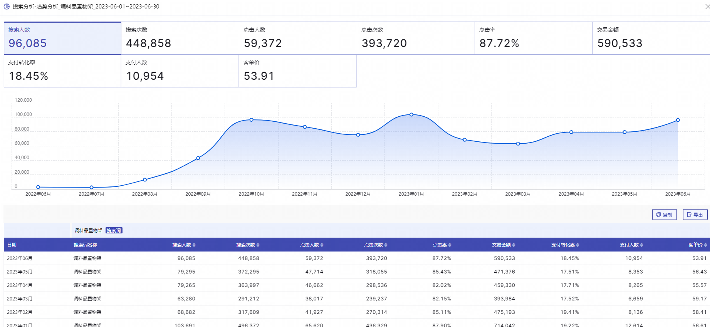Switch chart to 交易金额 metric
710x327 pixels.
click(651, 38)
